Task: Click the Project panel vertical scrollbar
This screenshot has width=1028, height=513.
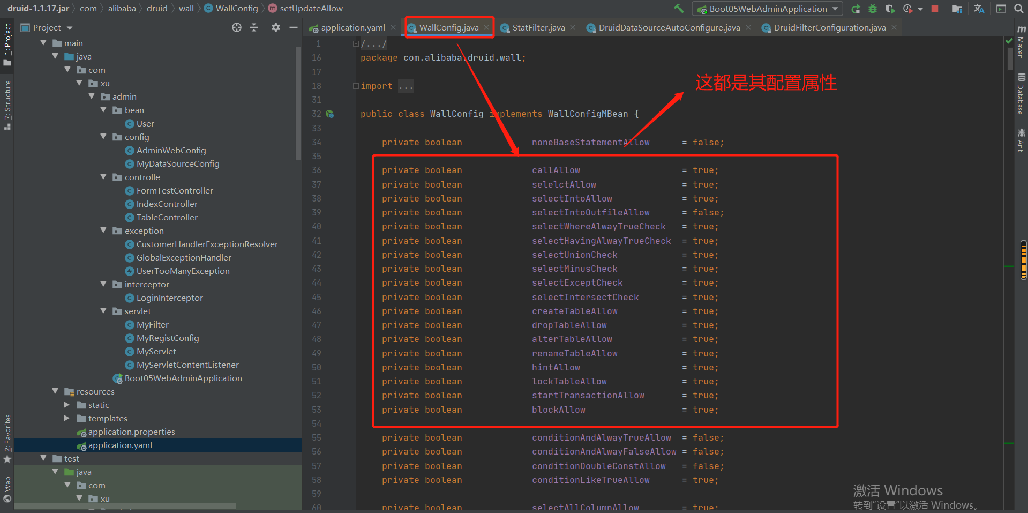Action: [298, 103]
